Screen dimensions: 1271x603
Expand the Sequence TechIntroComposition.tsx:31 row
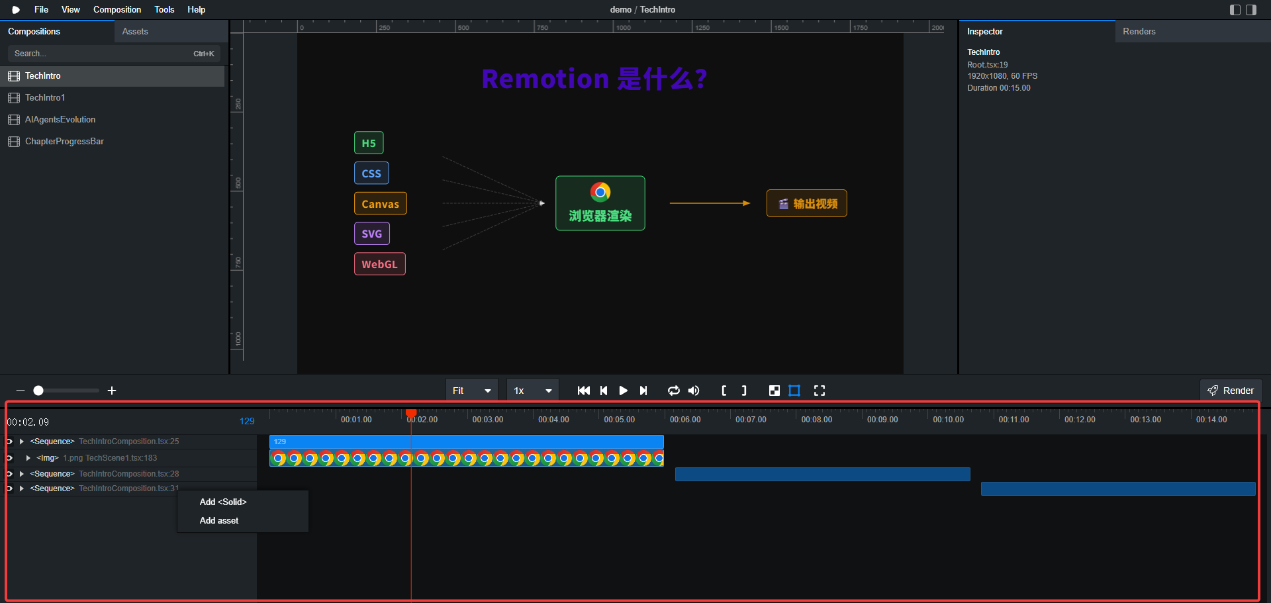(x=22, y=488)
